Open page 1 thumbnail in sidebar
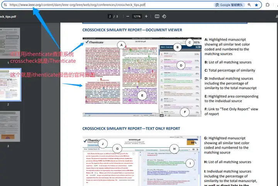The height and width of the screenshot is (186, 278). point(10,43)
